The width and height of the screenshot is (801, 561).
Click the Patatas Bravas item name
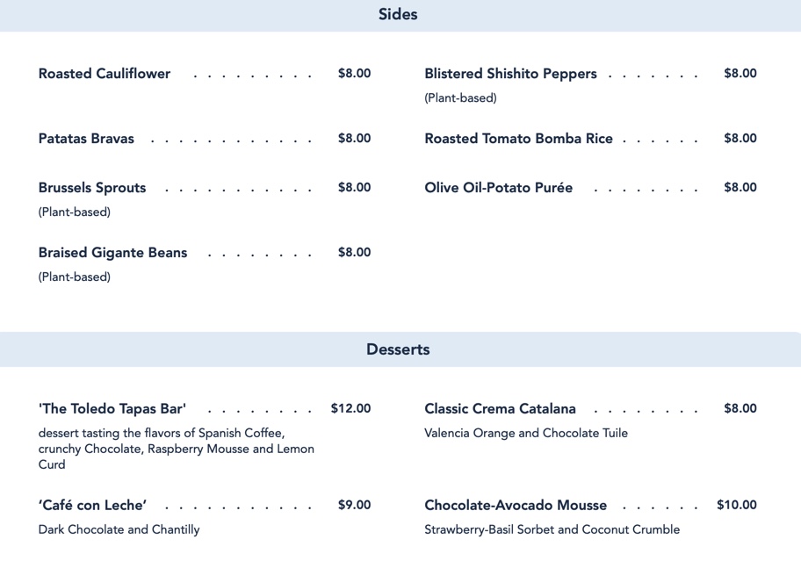[x=86, y=139]
